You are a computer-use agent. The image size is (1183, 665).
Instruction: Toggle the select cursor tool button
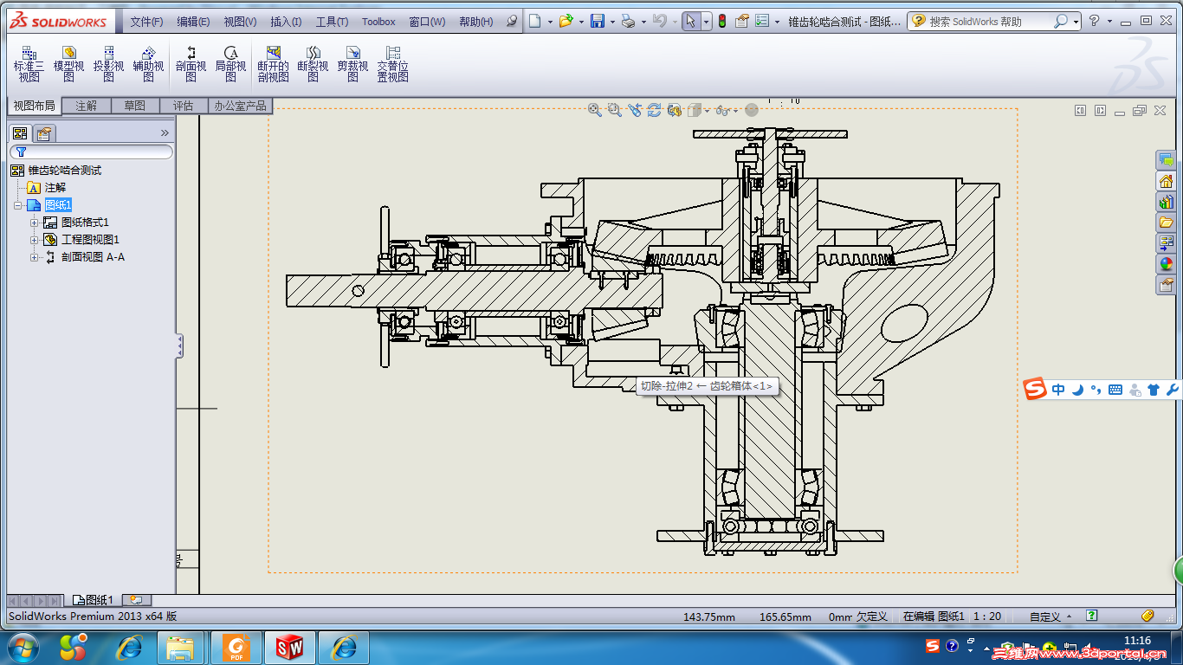691,21
